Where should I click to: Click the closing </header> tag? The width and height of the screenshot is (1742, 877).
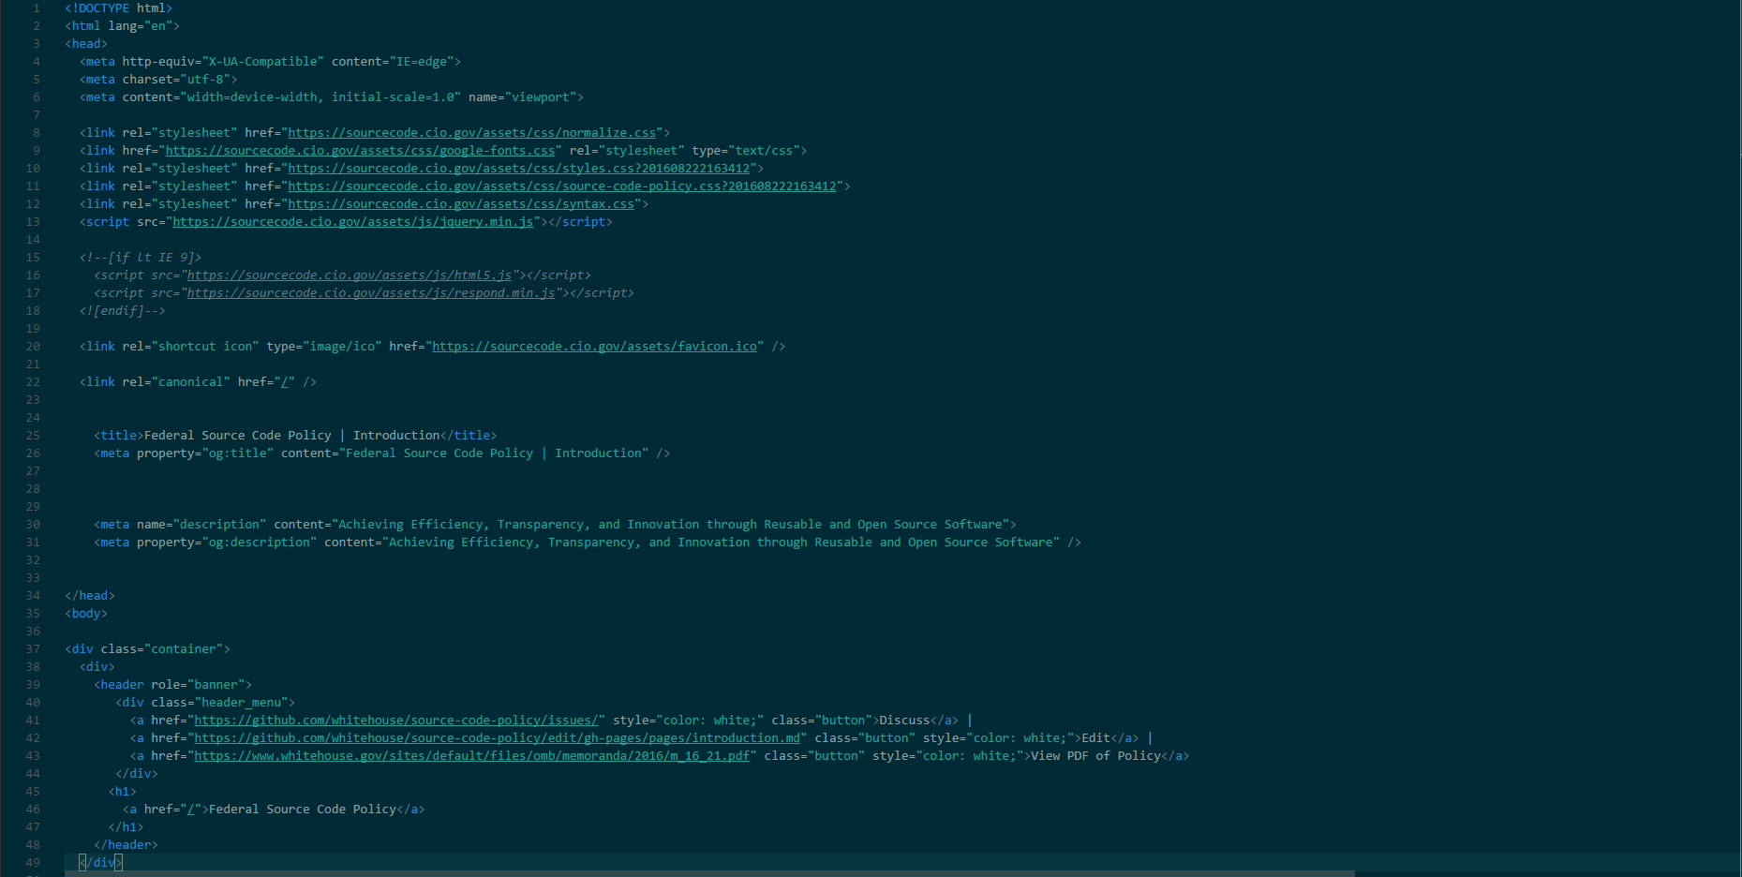[x=127, y=845]
